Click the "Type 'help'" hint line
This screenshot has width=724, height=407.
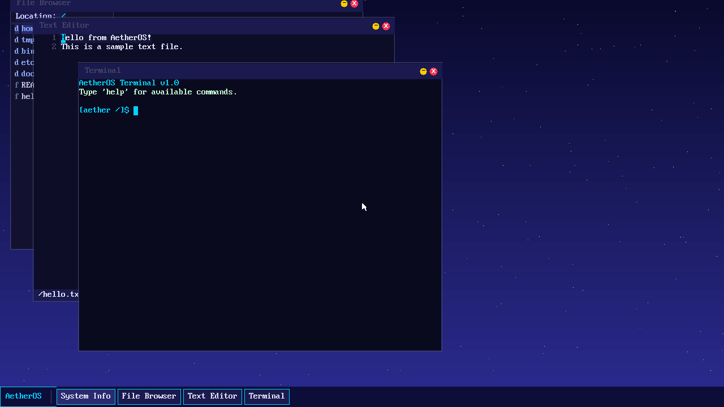coord(158,92)
